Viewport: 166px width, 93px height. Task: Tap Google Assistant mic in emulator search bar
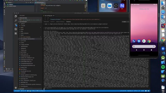click(154, 46)
